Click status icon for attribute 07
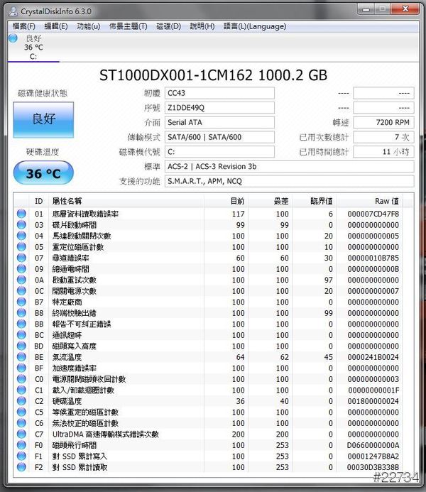Viewport: 426px width, 492px height. pyautogui.click(x=21, y=258)
